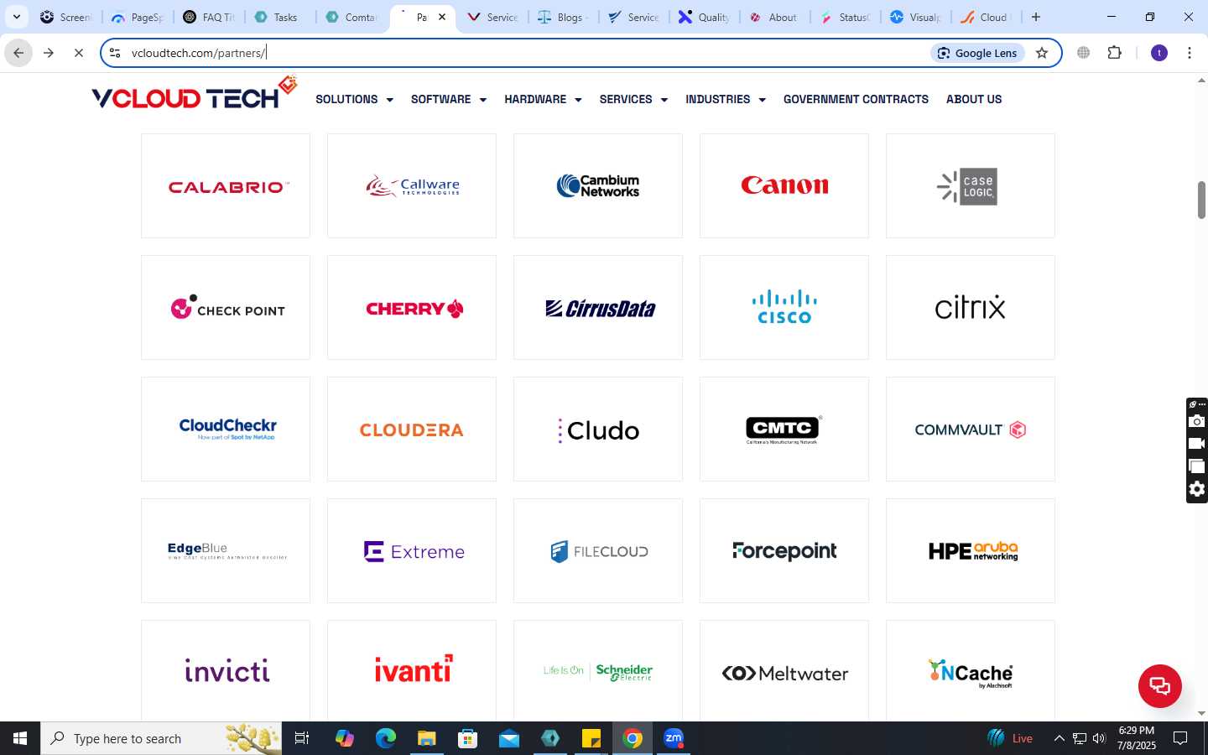Open the tab search dropdown
Image resolution: width=1208 pixels, height=755 pixels.
point(16,17)
